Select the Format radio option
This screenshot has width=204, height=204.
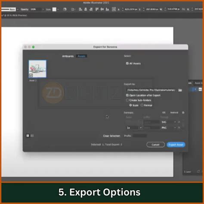[142, 105]
